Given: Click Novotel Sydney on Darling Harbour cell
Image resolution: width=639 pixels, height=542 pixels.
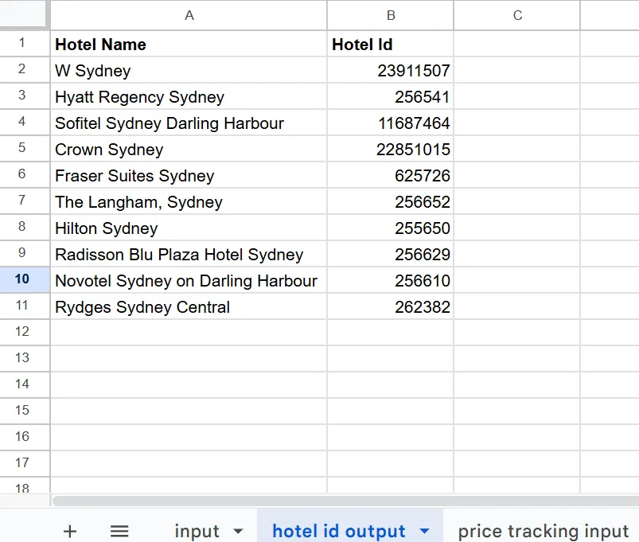Looking at the screenshot, I should pos(189,281).
